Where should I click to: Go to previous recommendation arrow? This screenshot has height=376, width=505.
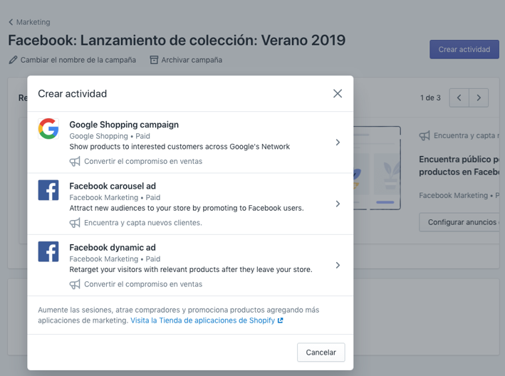coord(459,98)
